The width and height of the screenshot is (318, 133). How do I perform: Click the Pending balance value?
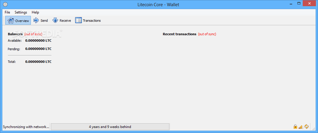coord(38,49)
